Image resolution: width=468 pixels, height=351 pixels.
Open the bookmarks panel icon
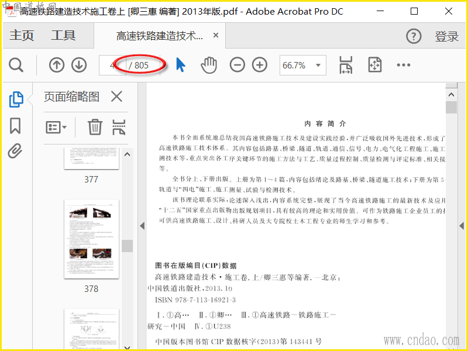pos(15,126)
